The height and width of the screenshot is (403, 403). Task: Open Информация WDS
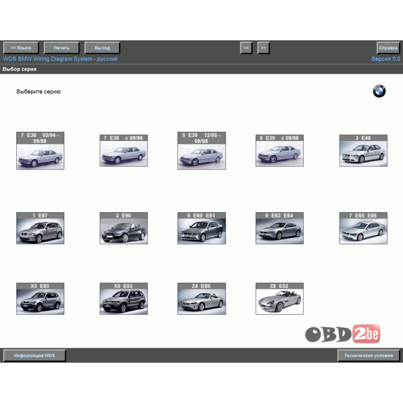pyautogui.click(x=35, y=355)
